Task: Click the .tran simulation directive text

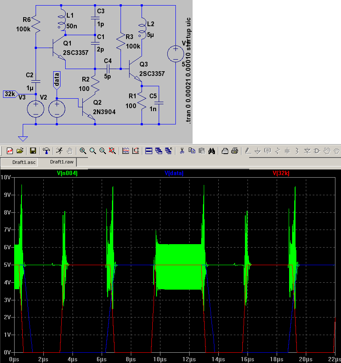Action: point(188,71)
